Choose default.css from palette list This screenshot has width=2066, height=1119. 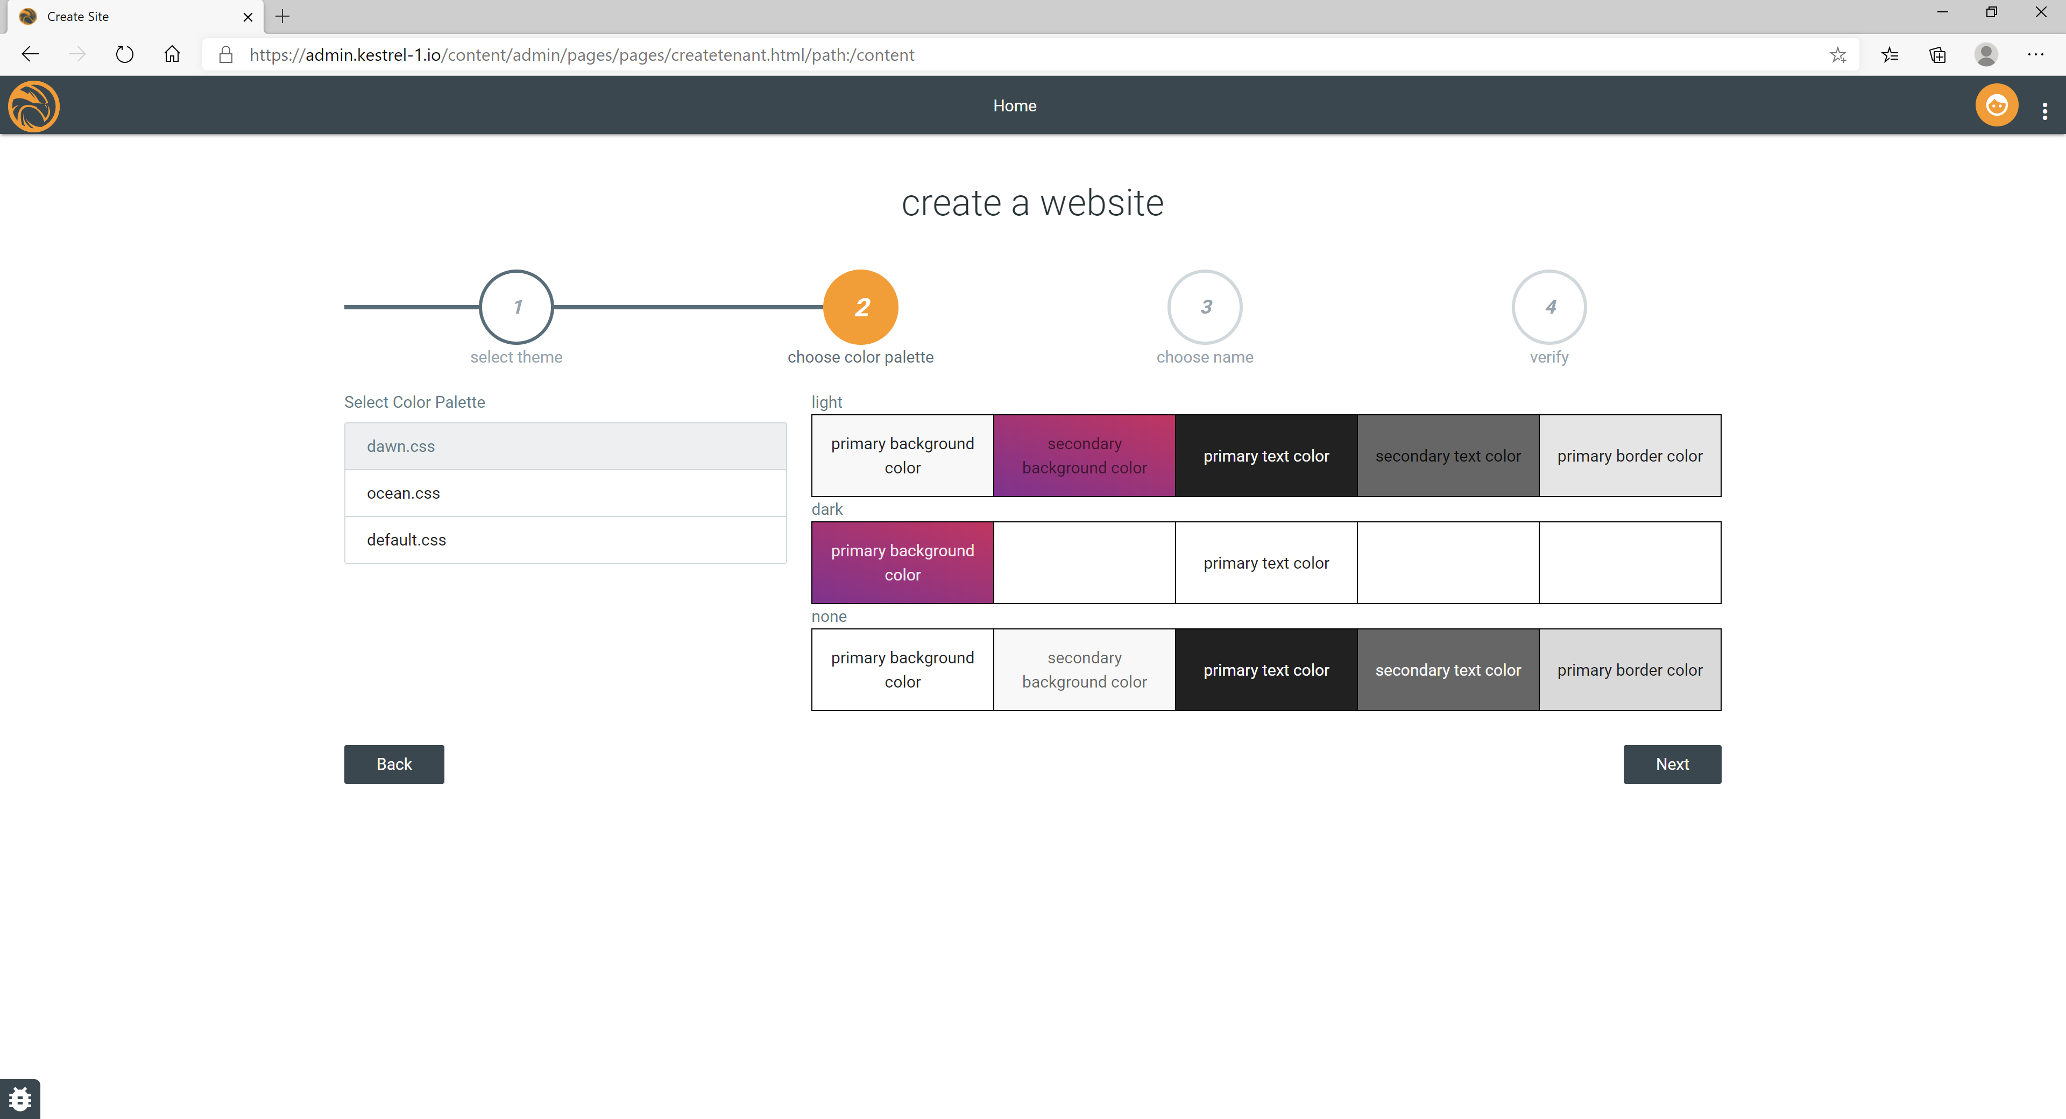coord(565,540)
